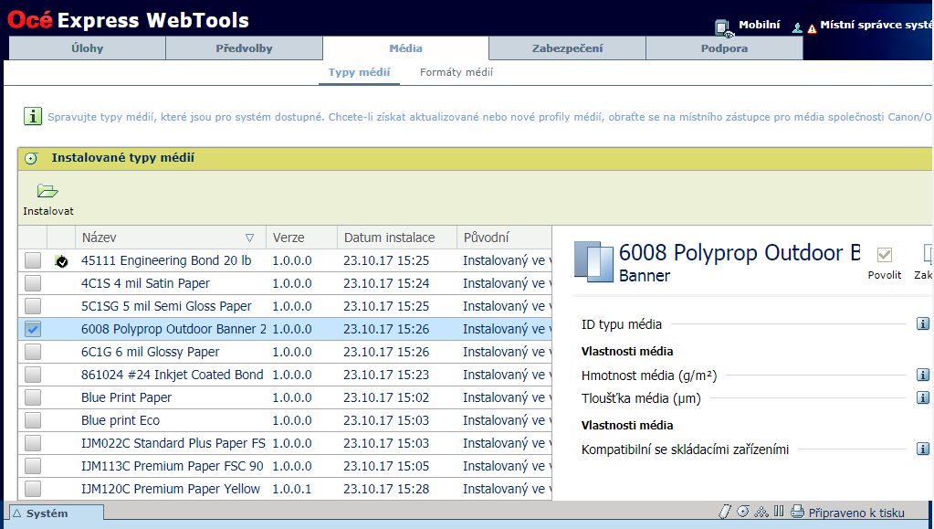Click info icon for Tloušťka média
This screenshot has height=529, width=934.
click(923, 397)
